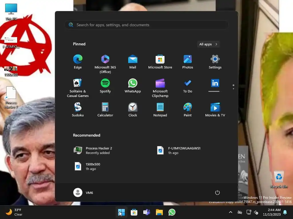This screenshot has height=219, width=293.
Task: Click the network tray icon
Action: [249, 212]
